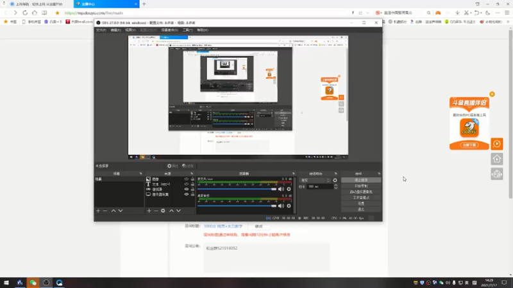513x288 pixels.
Task: Open transition properties gear icon
Action: 335,180
